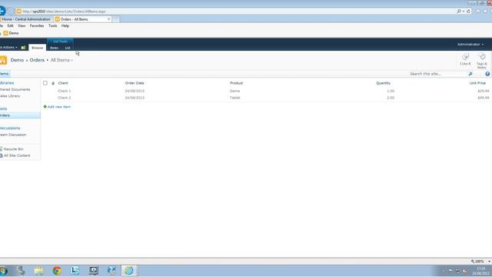Viewport: 492px width, 277px height.
Task: Click in the Search this site field
Action: (x=437, y=74)
